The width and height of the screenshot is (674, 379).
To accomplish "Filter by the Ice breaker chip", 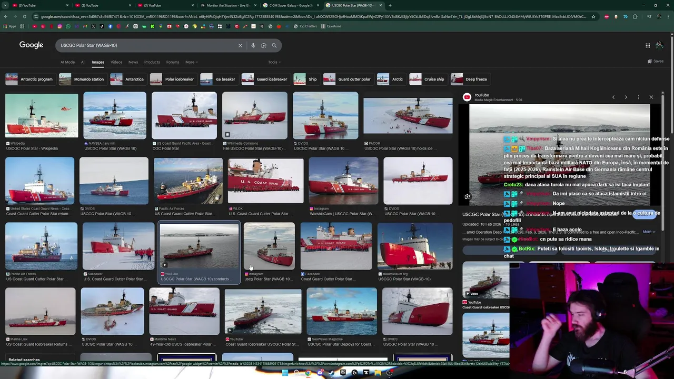I will pyautogui.click(x=219, y=79).
